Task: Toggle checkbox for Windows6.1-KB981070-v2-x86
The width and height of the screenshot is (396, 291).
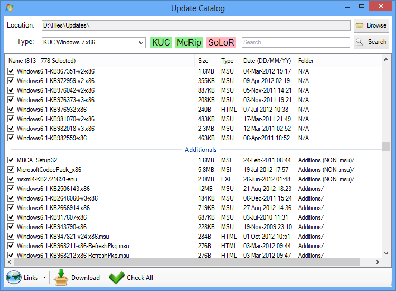Action: [x=11, y=119]
